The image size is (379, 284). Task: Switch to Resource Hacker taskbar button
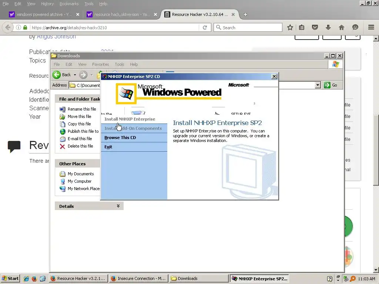click(x=78, y=278)
